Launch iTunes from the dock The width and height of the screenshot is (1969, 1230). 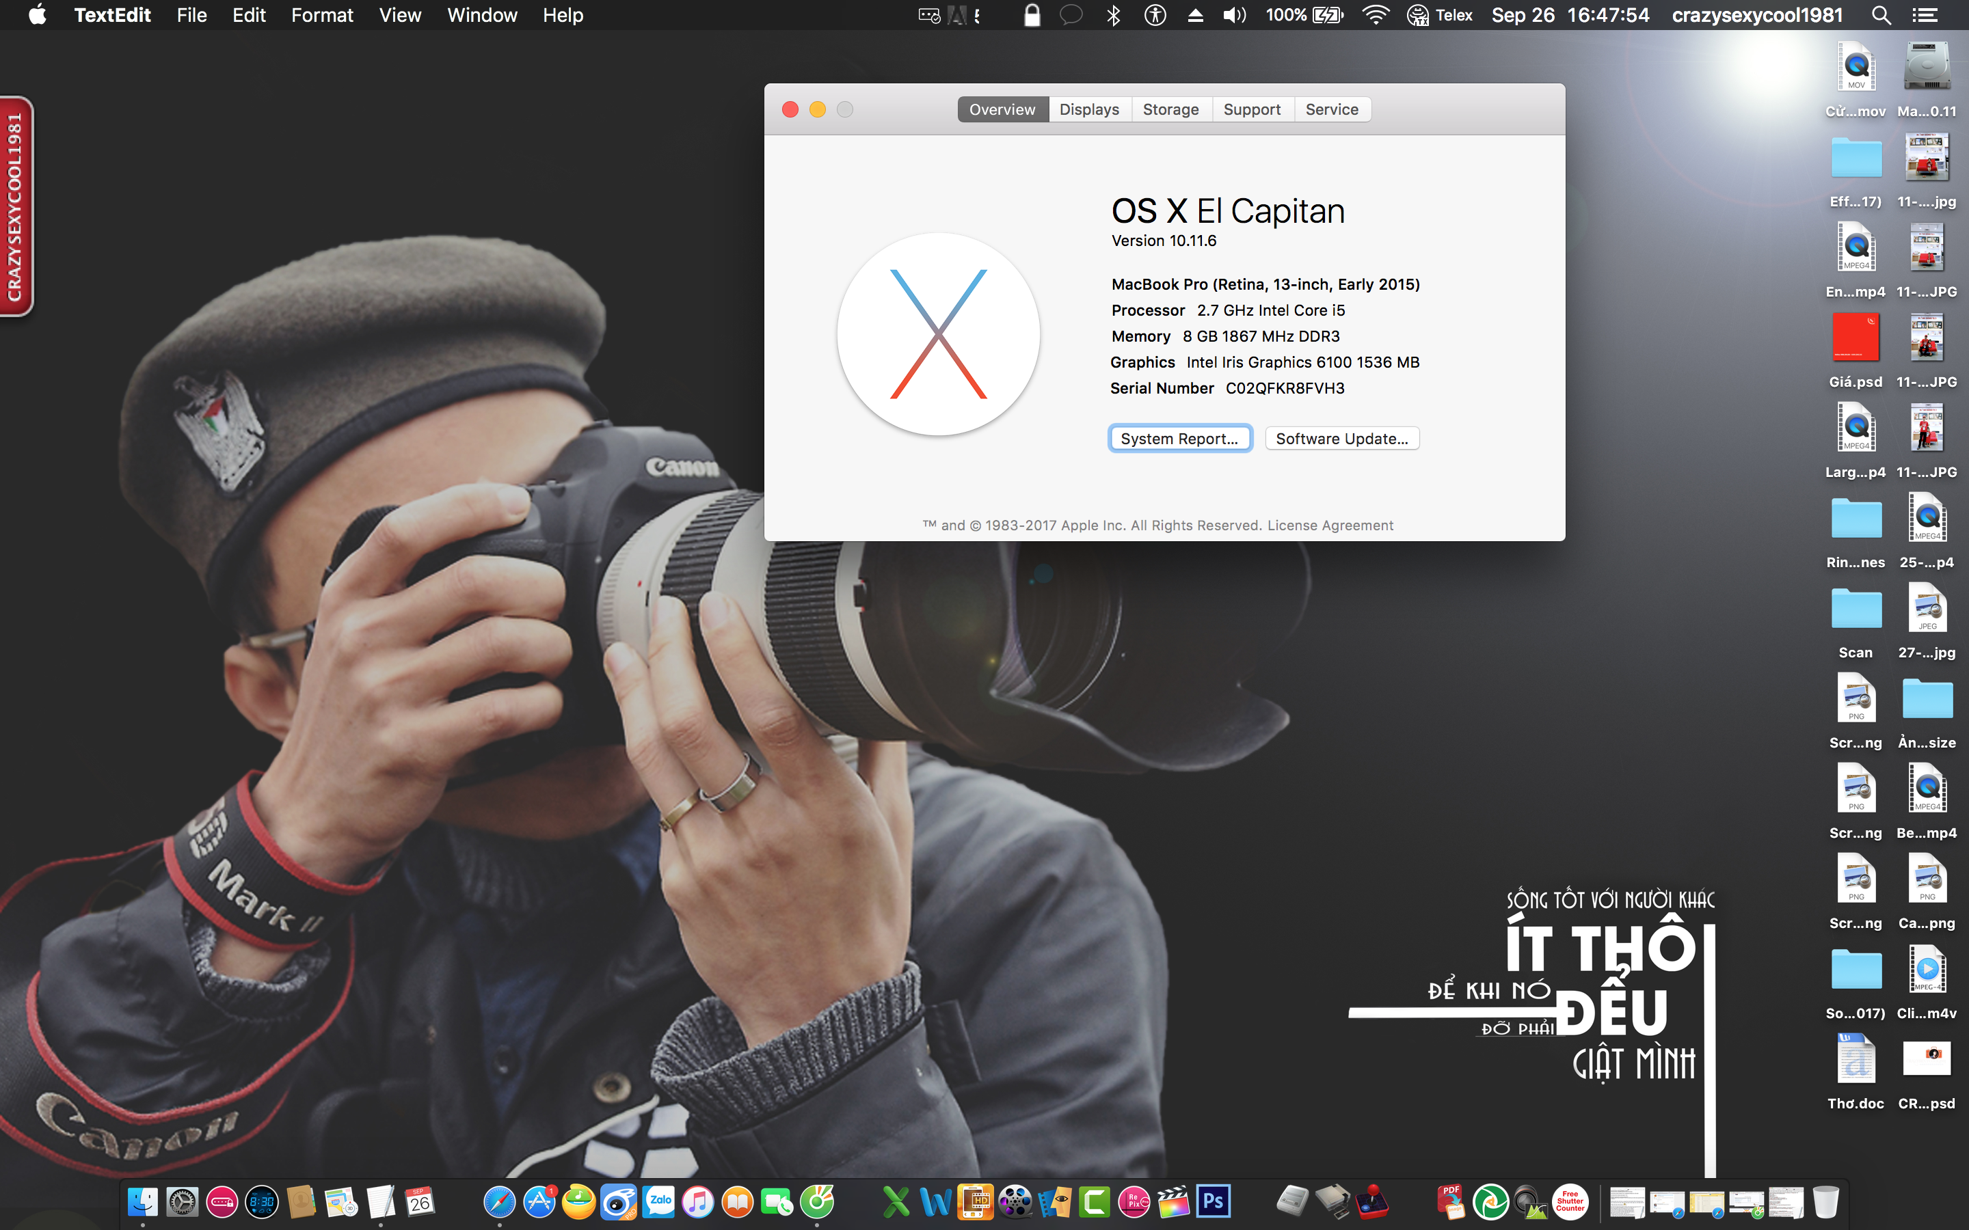(698, 1201)
